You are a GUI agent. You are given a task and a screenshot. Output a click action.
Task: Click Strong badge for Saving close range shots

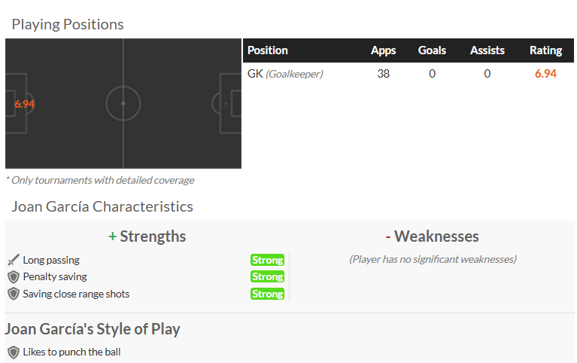(x=267, y=294)
